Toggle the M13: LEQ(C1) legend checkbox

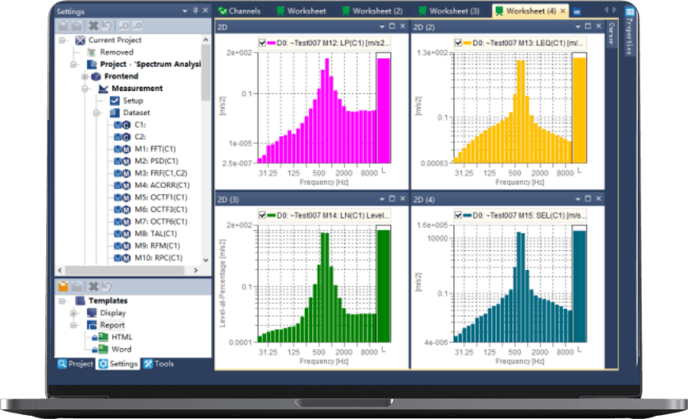click(x=458, y=43)
